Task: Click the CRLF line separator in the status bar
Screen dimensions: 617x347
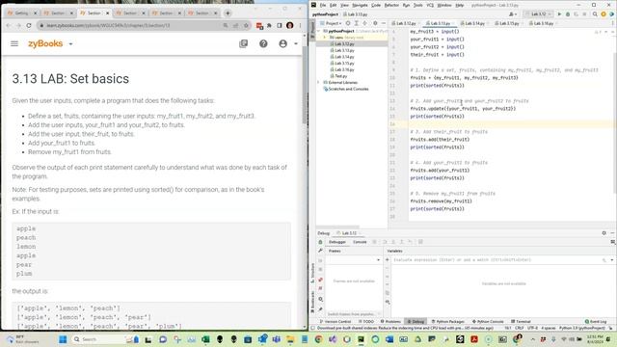Action: click(519, 328)
